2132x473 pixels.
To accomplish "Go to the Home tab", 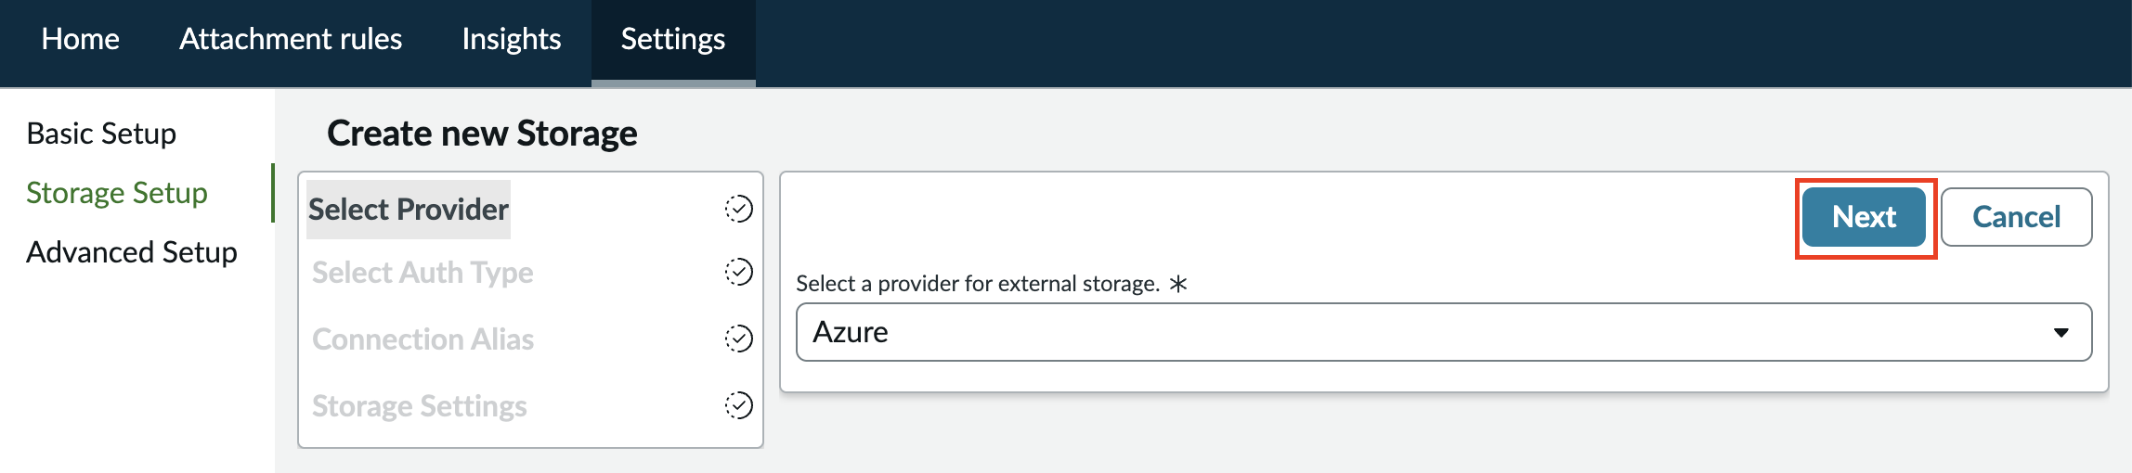I will click(81, 39).
